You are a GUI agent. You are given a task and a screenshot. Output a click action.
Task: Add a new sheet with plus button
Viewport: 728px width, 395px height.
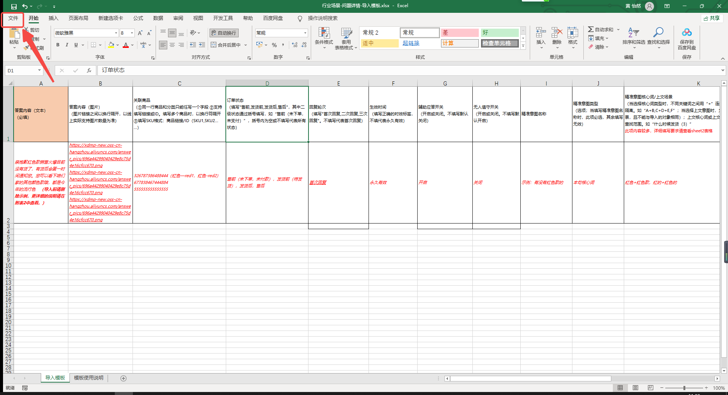coord(123,378)
